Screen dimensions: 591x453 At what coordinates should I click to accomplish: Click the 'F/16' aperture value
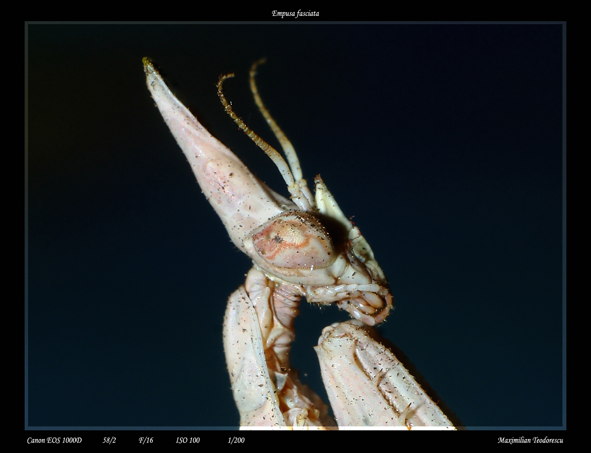coord(146,440)
